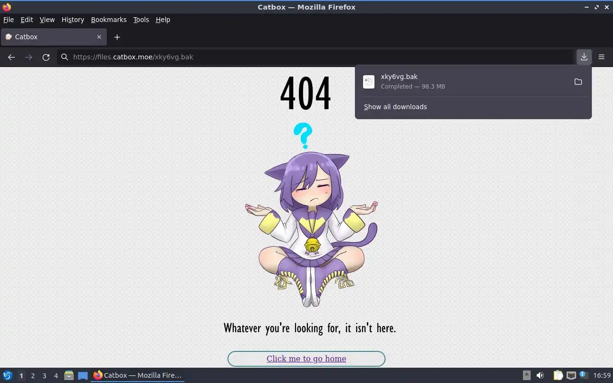613x383 pixels.
Task: Go forward one page
Action: [29, 57]
